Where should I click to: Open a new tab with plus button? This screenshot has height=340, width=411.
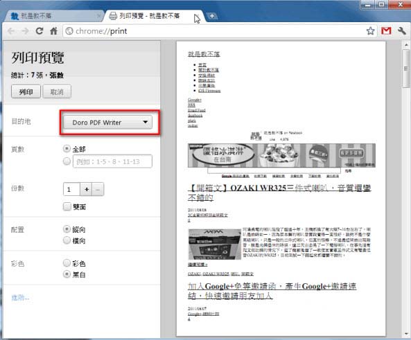coord(212,16)
